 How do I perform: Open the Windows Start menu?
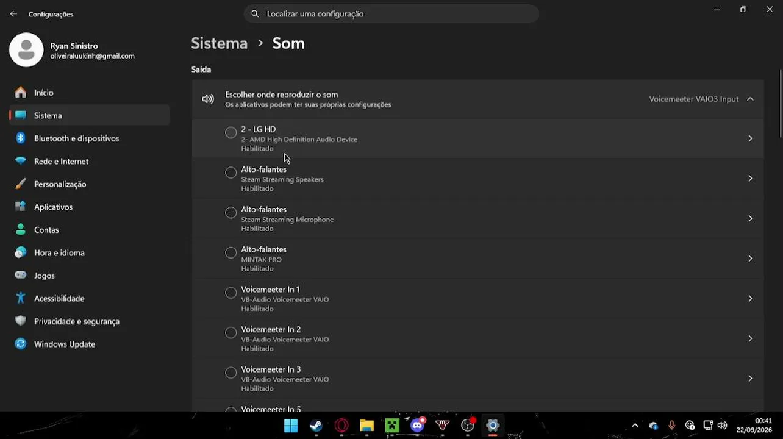click(x=291, y=426)
